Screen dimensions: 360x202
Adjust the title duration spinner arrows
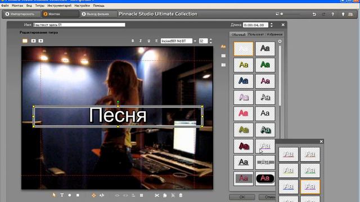tap(271, 25)
